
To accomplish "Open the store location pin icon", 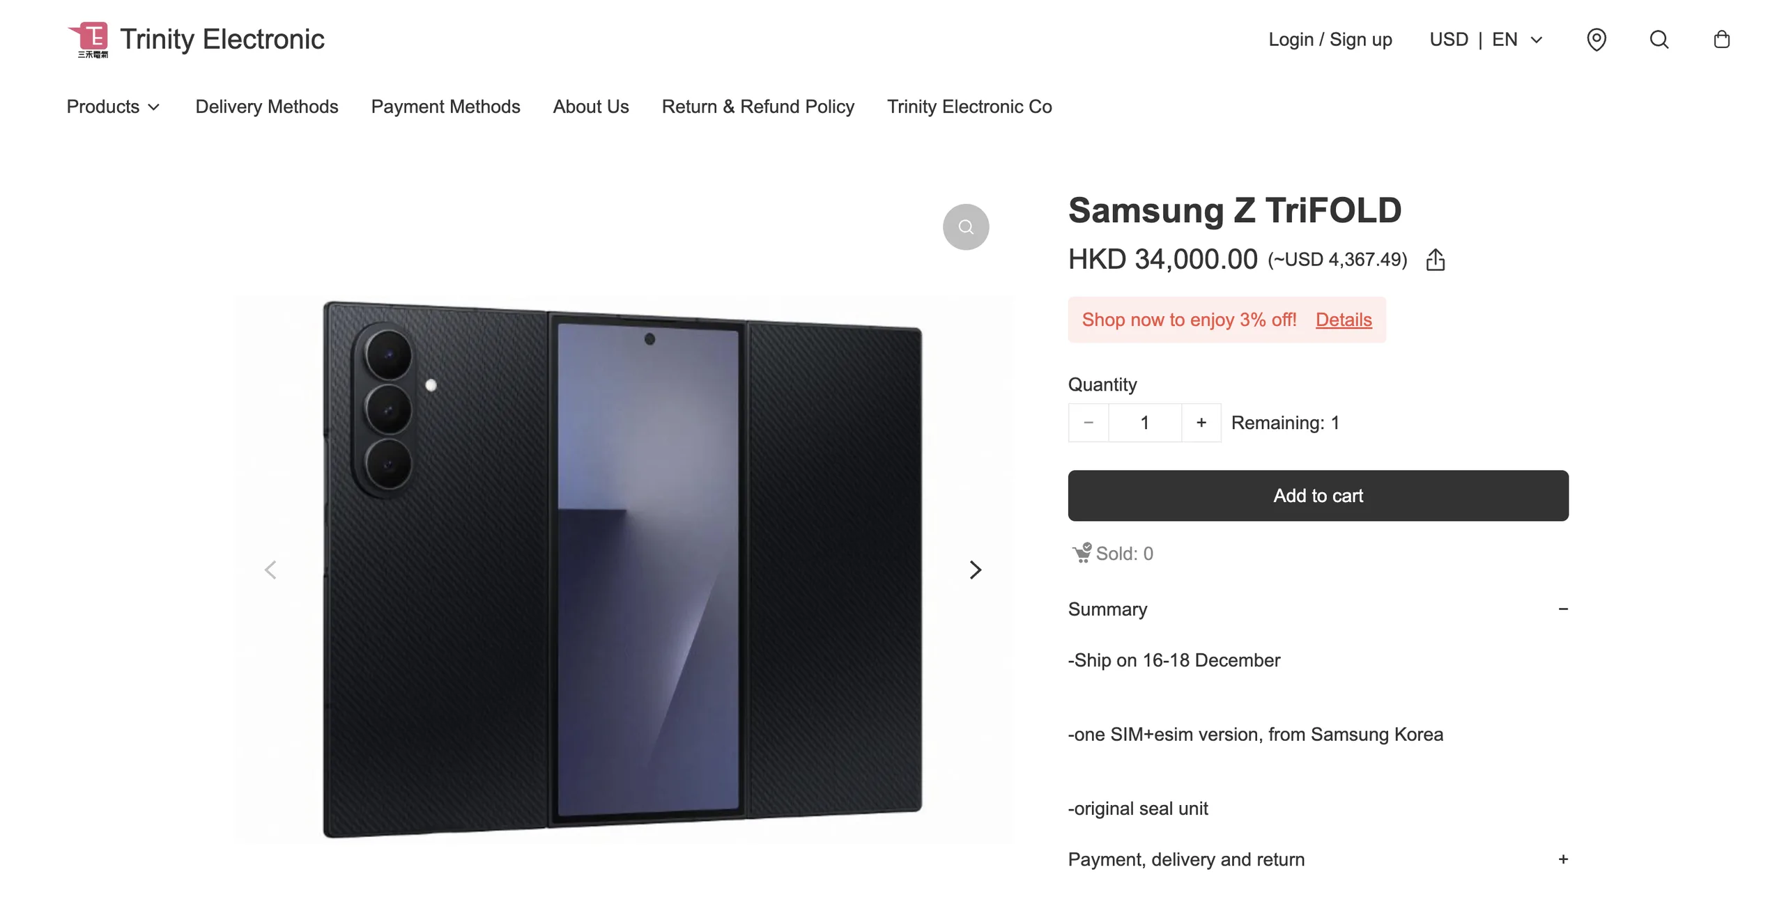I will point(1596,40).
